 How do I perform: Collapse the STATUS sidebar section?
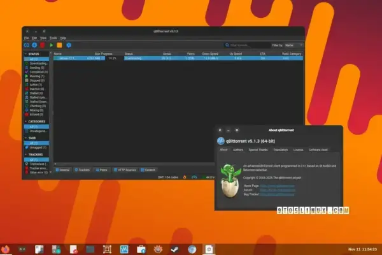pyautogui.click(x=26, y=54)
